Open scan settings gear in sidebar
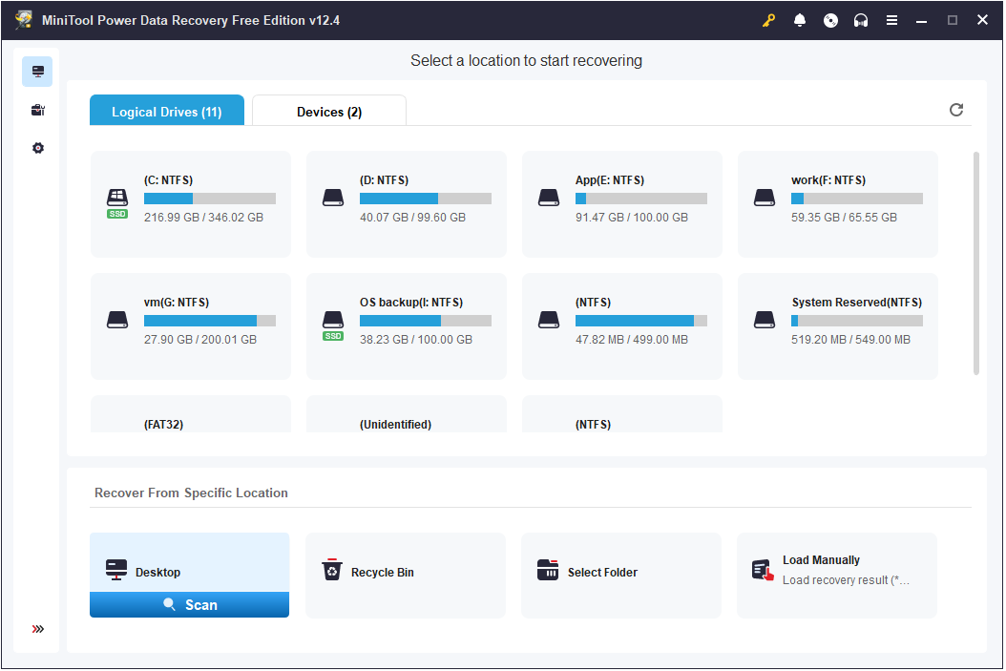 [38, 148]
